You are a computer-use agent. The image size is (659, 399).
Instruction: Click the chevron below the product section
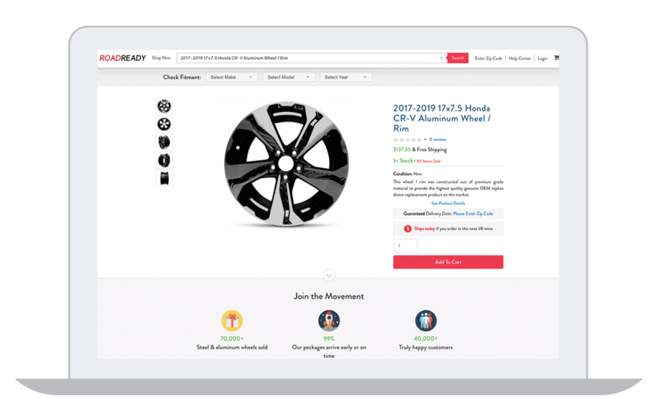[329, 275]
